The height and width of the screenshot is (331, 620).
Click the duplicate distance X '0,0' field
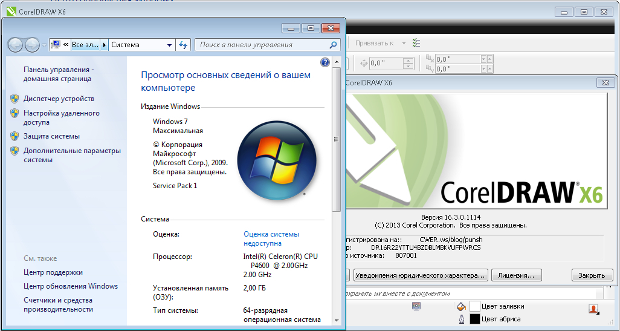(458, 59)
